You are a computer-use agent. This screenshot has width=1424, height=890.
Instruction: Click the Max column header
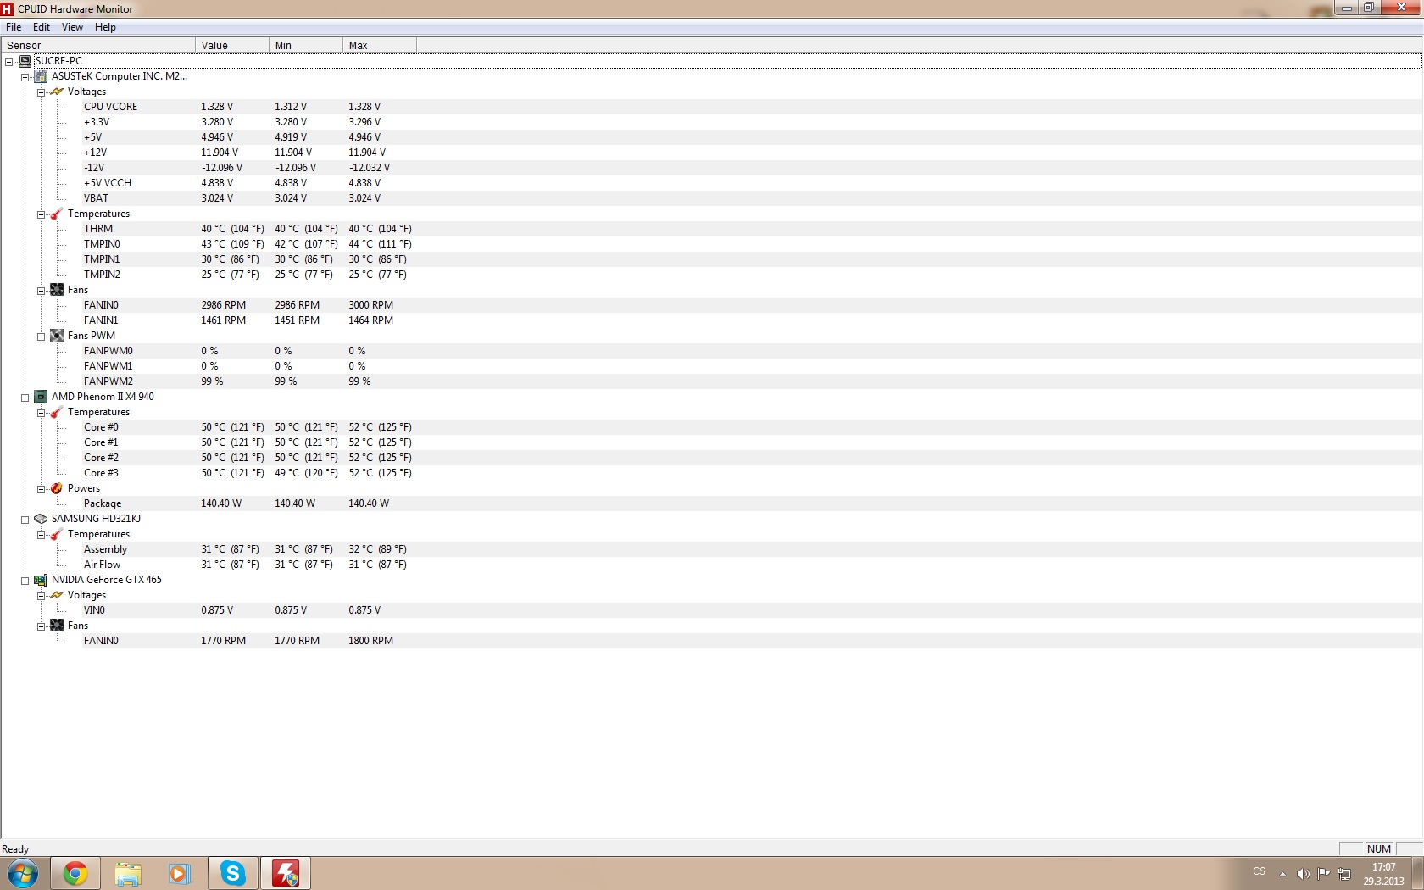pos(380,45)
